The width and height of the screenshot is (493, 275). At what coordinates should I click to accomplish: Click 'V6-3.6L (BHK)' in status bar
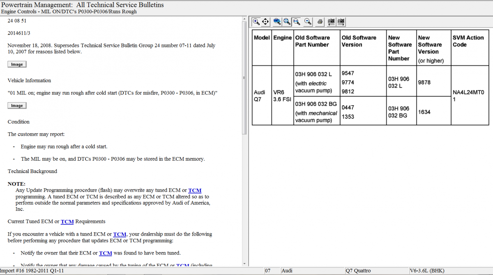[427, 271]
